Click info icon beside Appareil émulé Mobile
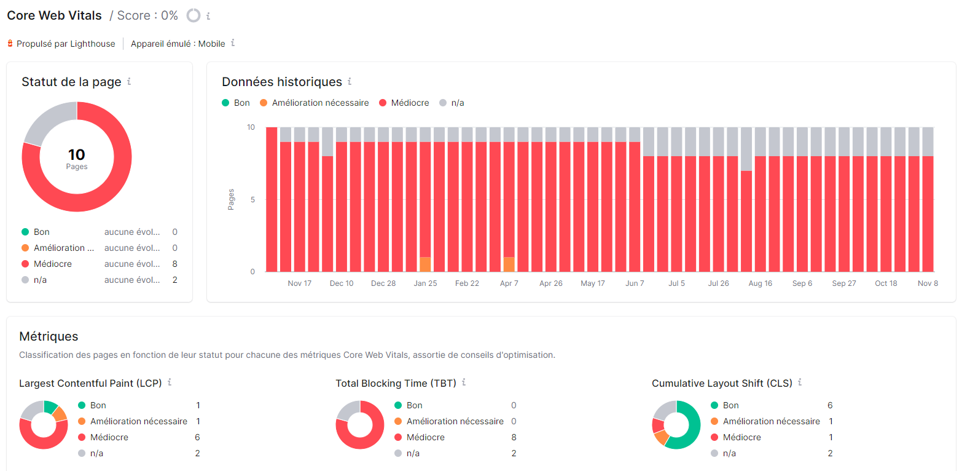 tap(233, 43)
